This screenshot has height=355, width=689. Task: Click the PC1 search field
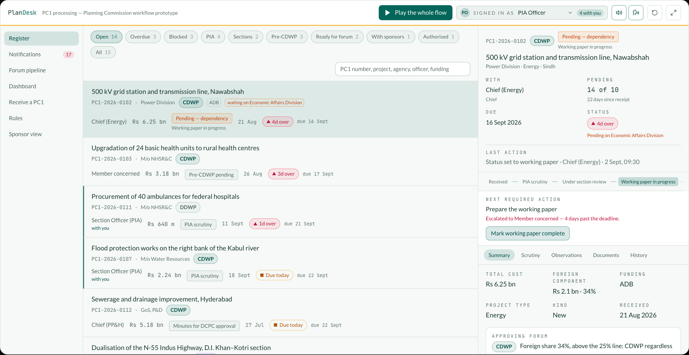[402, 69]
